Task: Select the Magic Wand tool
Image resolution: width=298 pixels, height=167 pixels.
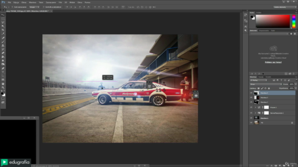Action: (x=3, y=26)
